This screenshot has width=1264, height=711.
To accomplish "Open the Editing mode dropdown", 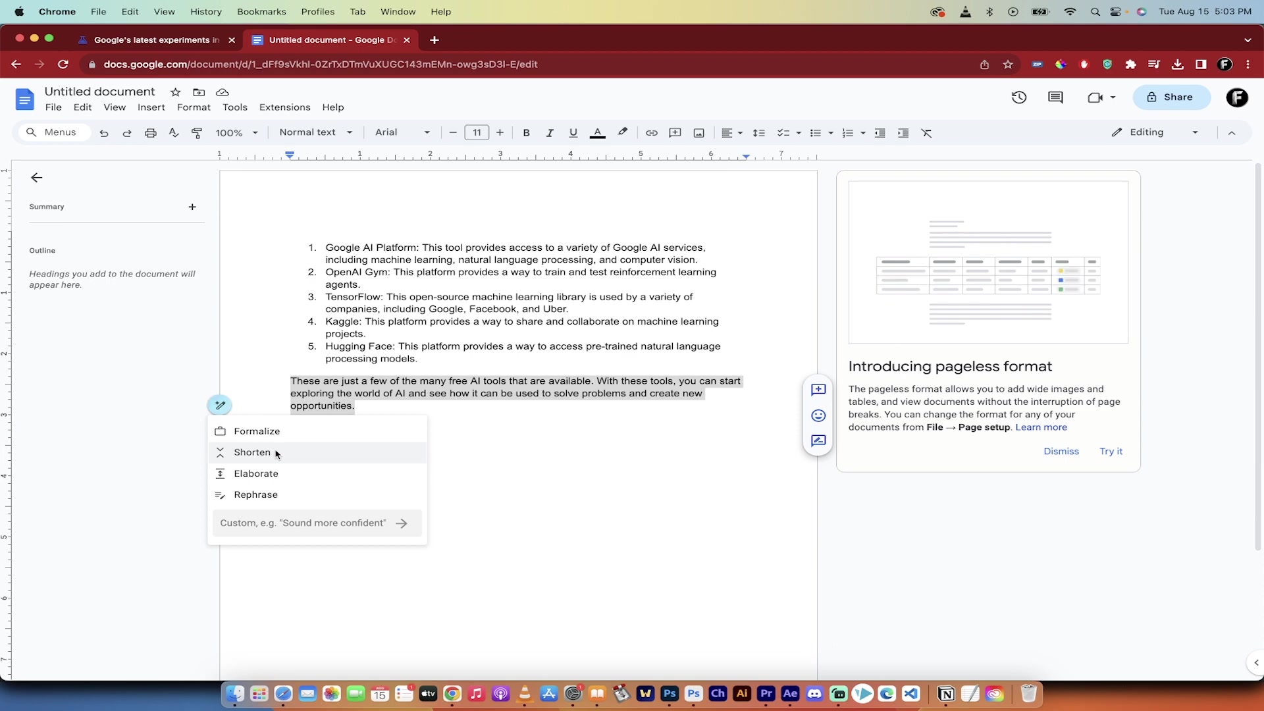I will point(1154,132).
